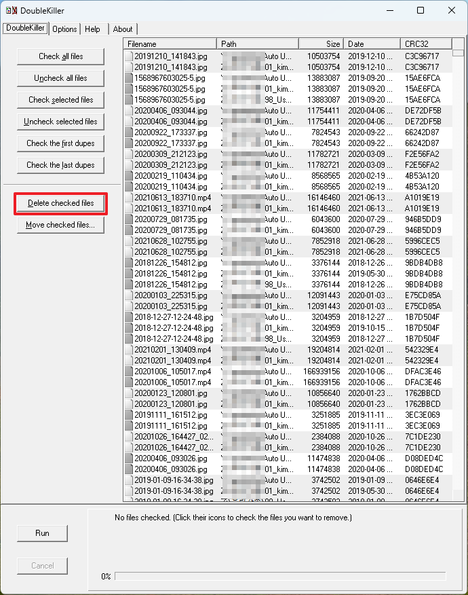Sort list by Filename column header
Viewport: 468px width, 595px height.
tap(170, 44)
